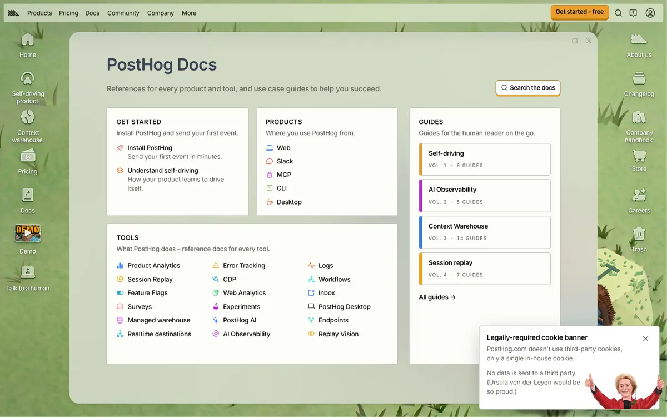
Task: Open Workflows in Tools
Action: [x=334, y=280]
